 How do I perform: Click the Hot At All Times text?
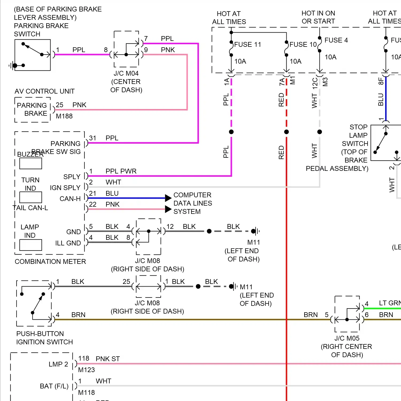pyautogui.click(x=229, y=18)
